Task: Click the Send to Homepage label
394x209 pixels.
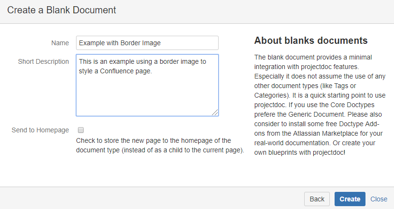Action: tap(40, 130)
